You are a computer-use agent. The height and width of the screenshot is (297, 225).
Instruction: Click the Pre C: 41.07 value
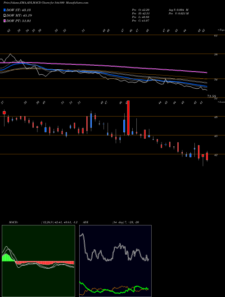(141, 21)
